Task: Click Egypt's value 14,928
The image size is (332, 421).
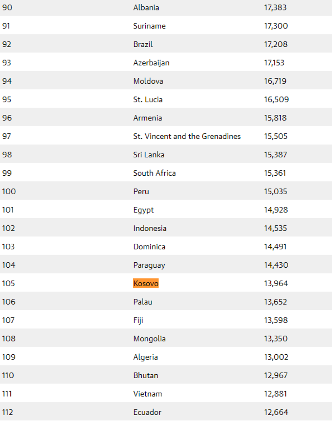Action: pos(276,210)
